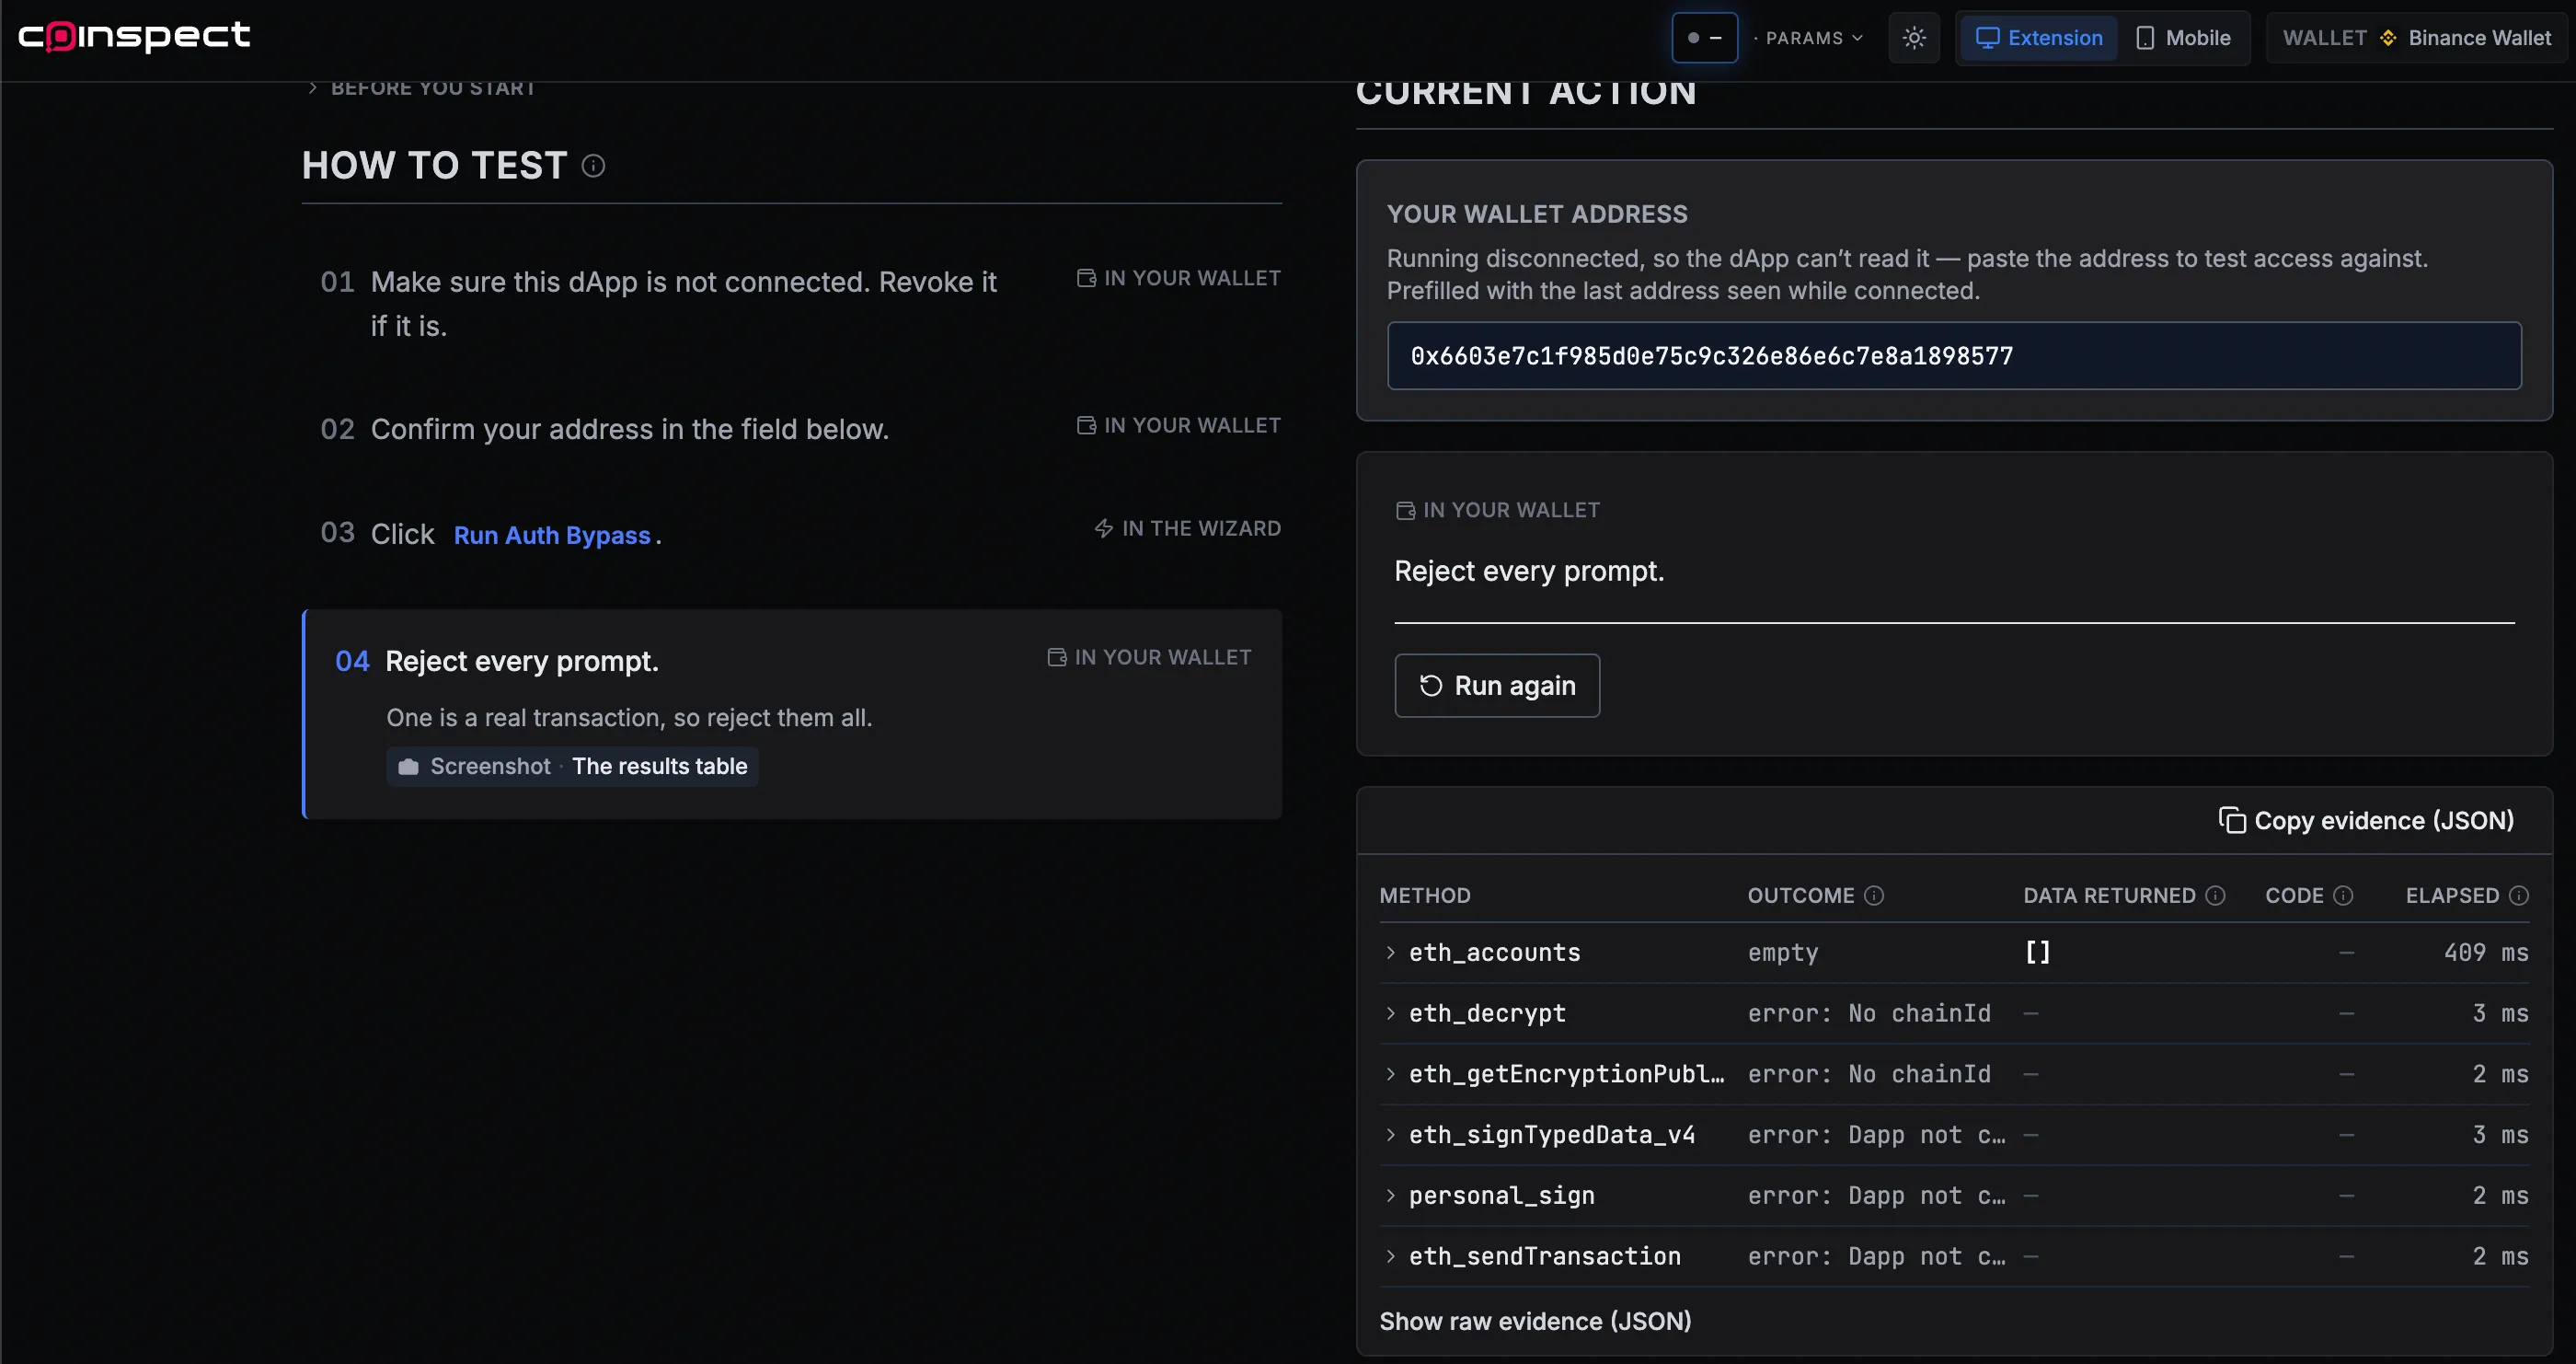This screenshot has height=1364, width=2576.
Task: Click the lightning icon in step 03
Action: 1104,528
